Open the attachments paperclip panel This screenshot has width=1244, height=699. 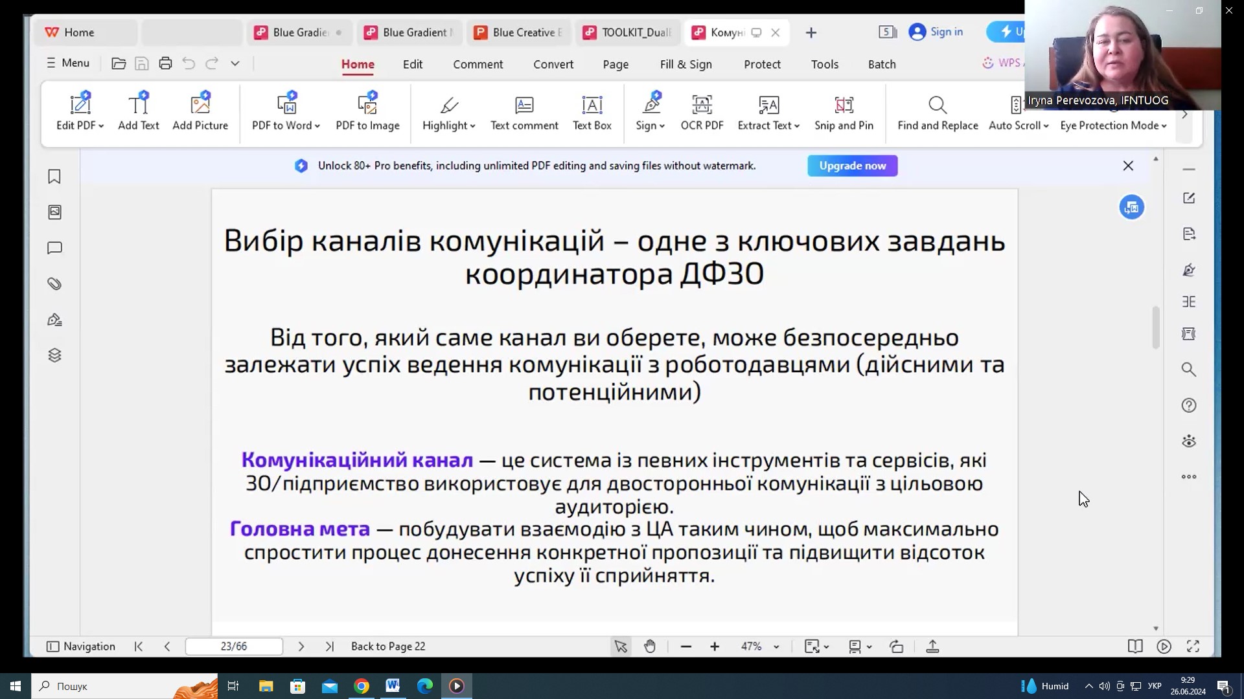[x=54, y=283]
